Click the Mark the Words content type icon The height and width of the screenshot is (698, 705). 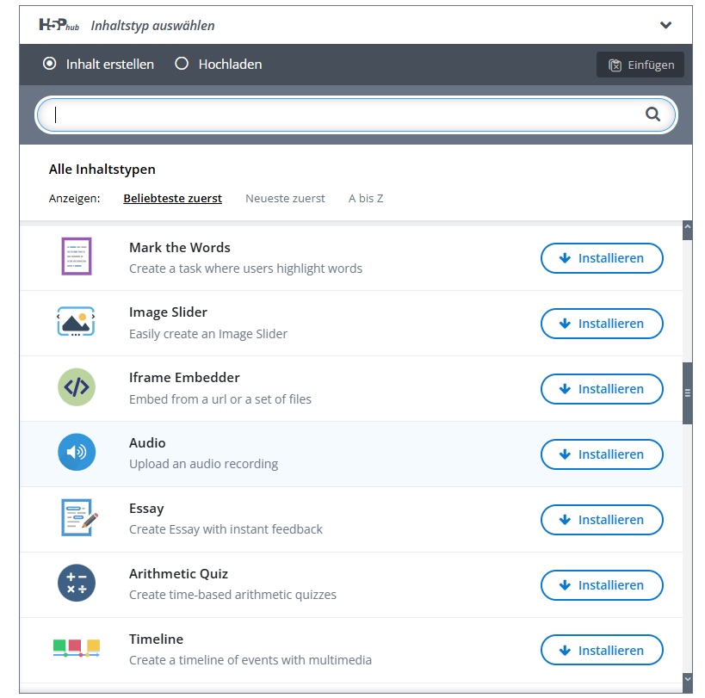click(77, 256)
